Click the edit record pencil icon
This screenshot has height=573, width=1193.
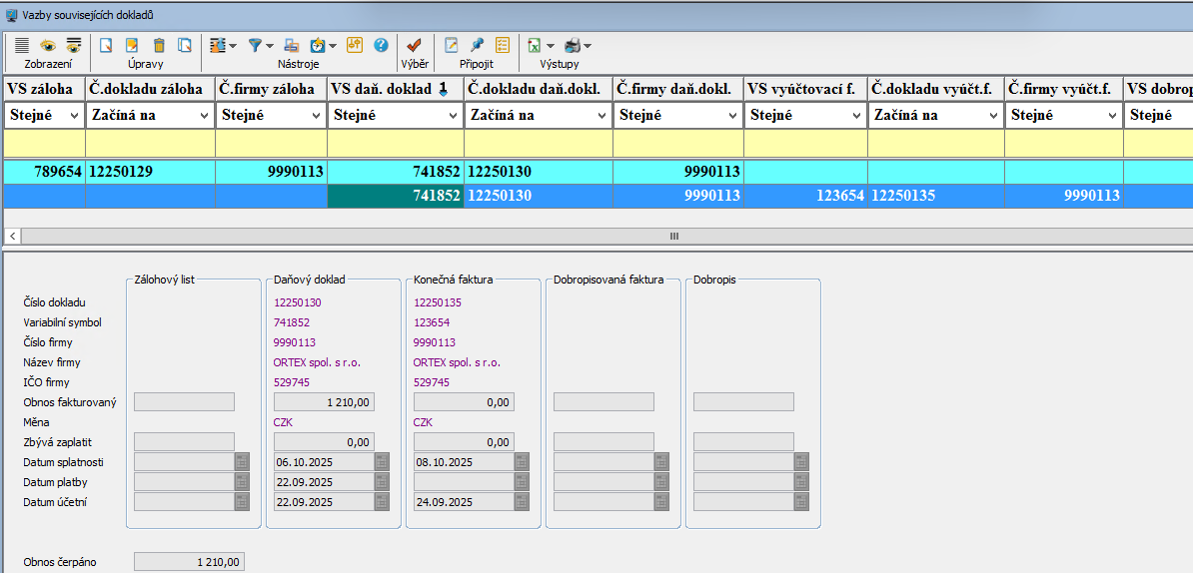[x=132, y=45]
